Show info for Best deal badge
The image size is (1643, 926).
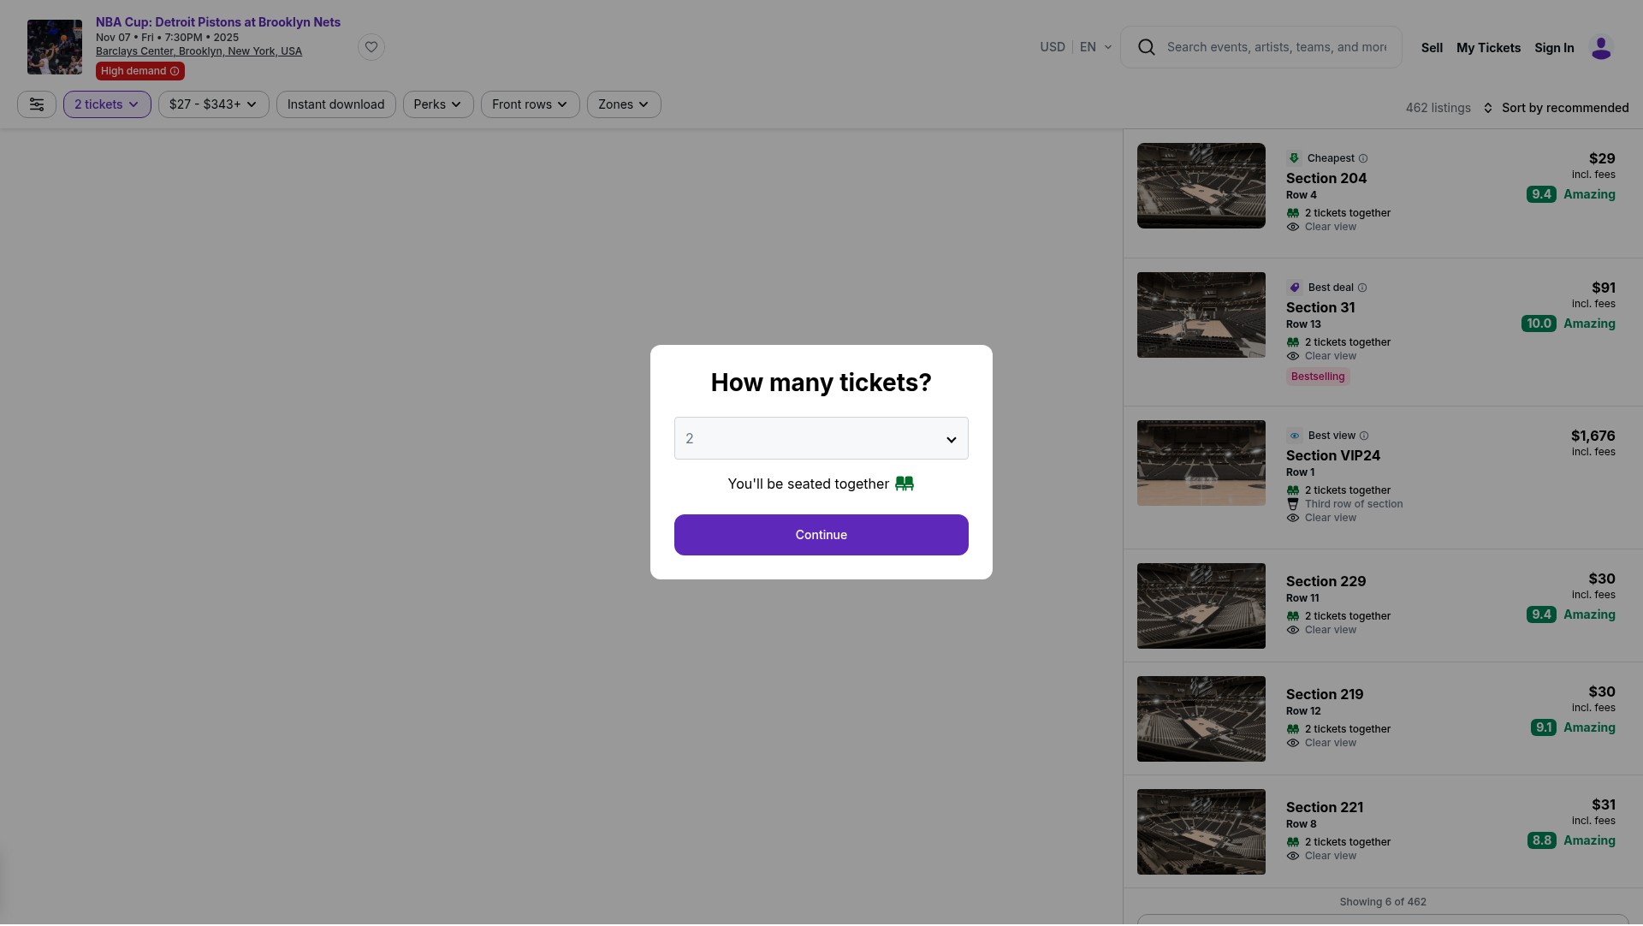[1362, 288]
